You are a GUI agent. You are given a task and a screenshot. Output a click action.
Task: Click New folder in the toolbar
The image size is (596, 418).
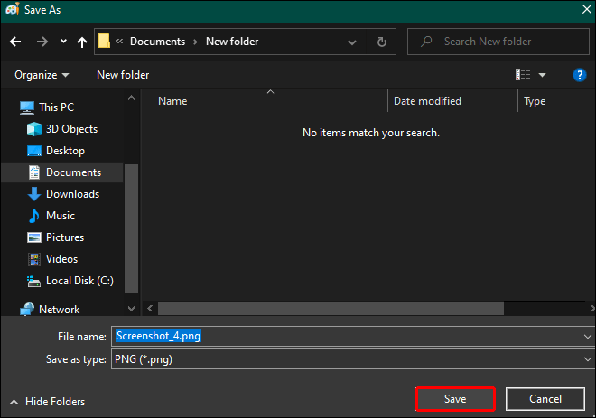pos(123,75)
